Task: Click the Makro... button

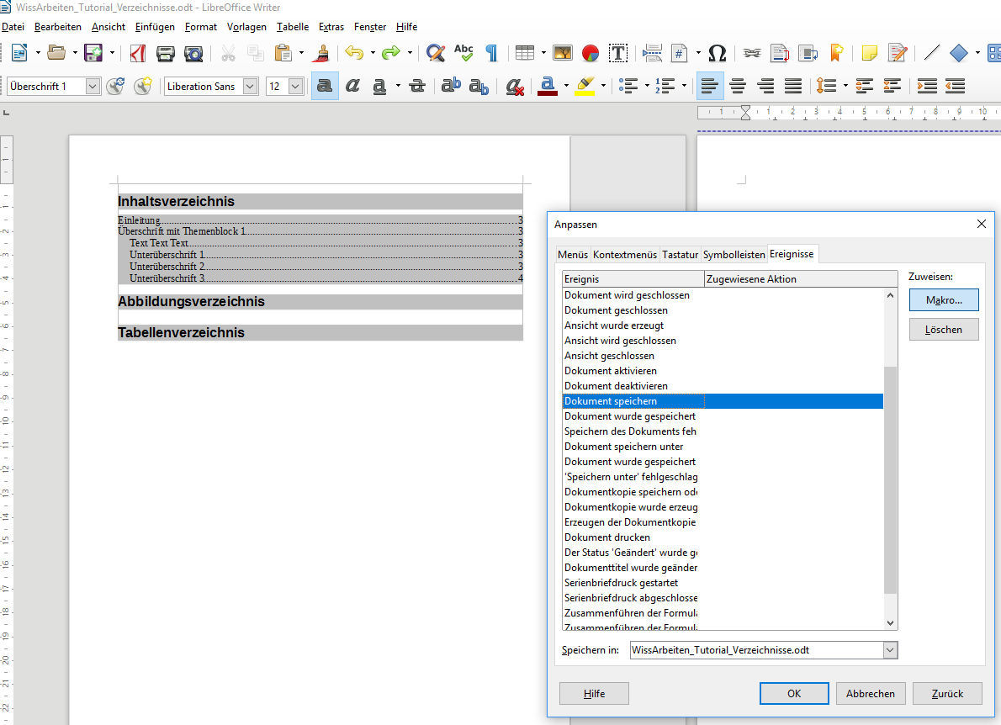Action: click(x=944, y=300)
